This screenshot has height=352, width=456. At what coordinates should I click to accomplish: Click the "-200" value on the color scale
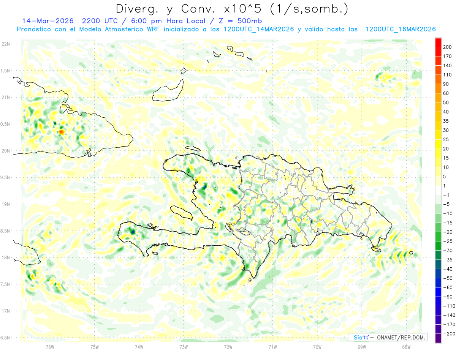(448, 333)
